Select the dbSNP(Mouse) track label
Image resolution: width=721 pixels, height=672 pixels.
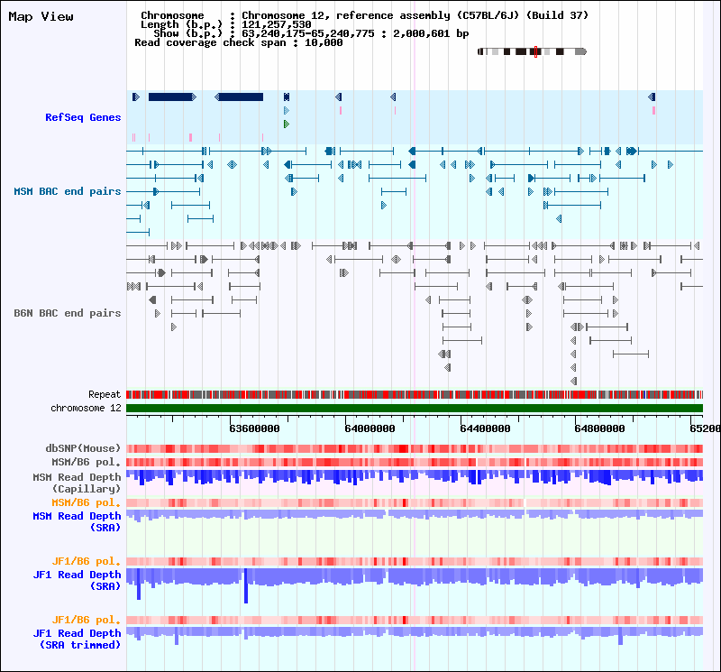83,448
